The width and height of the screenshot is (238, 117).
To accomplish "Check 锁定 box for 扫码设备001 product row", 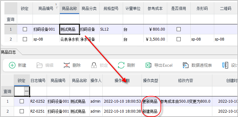I will [25, 29].
